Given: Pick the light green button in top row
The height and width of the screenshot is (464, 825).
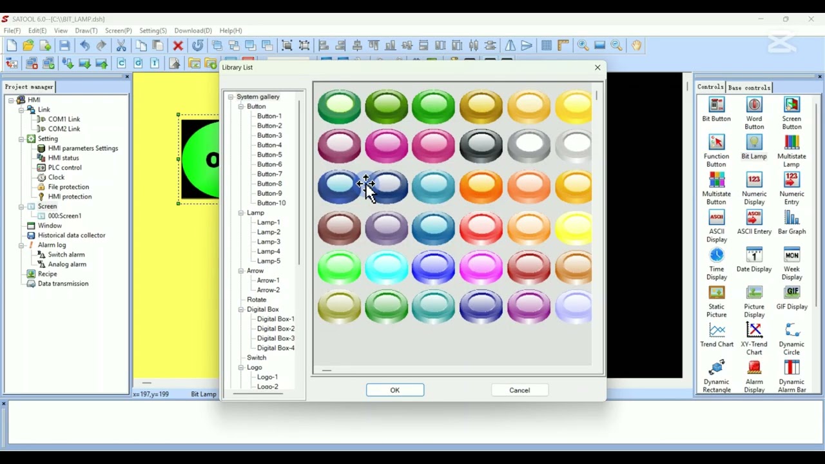Looking at the screenshot, I should click(340, 106).
